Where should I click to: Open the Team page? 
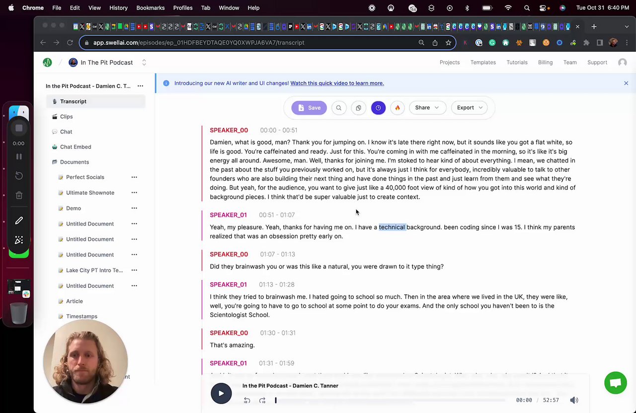pos(570,63)
